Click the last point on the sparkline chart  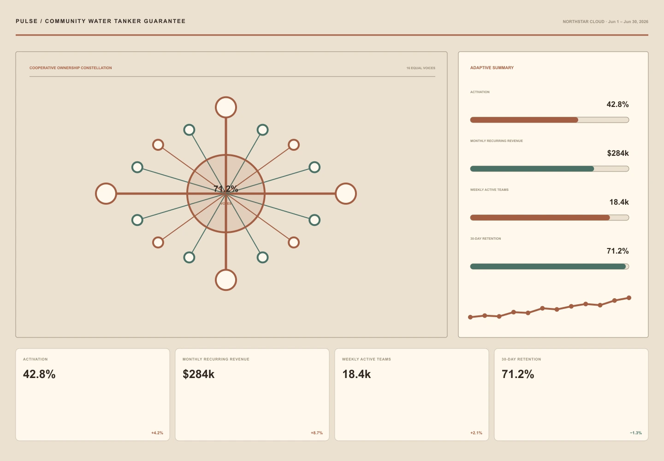(629, 298)
